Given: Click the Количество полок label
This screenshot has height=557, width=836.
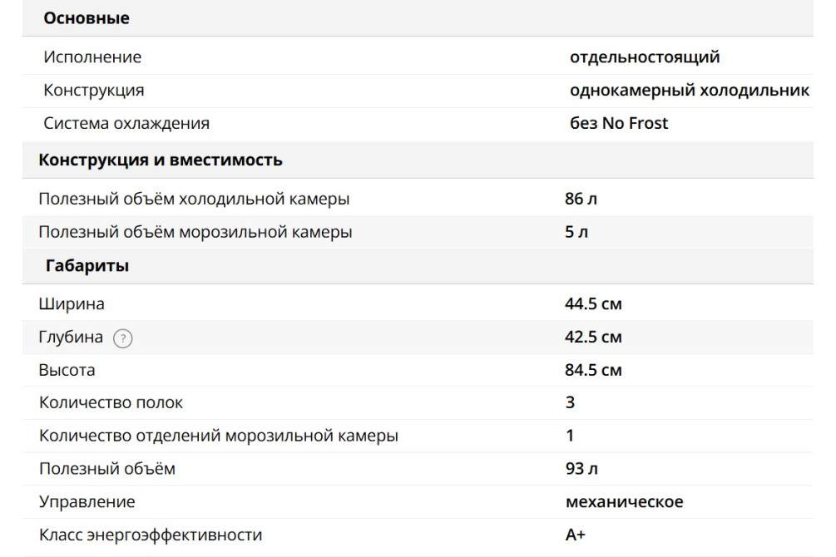Looking at the screenshot, I should tap(111, 403).
